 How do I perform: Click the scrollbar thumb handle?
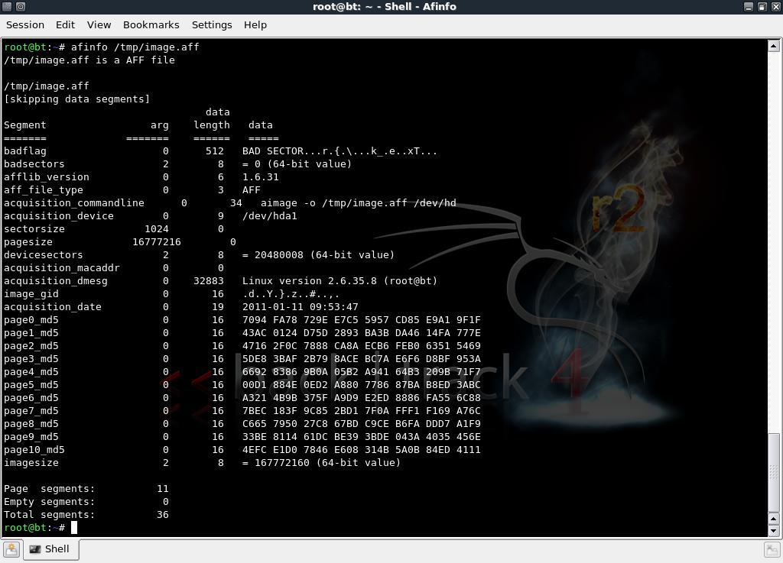(774, 472)
